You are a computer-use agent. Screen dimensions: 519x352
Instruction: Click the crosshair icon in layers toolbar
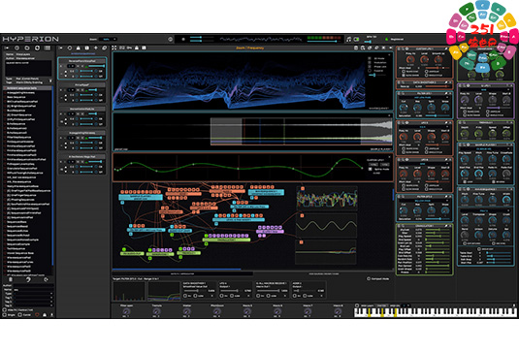70,48
